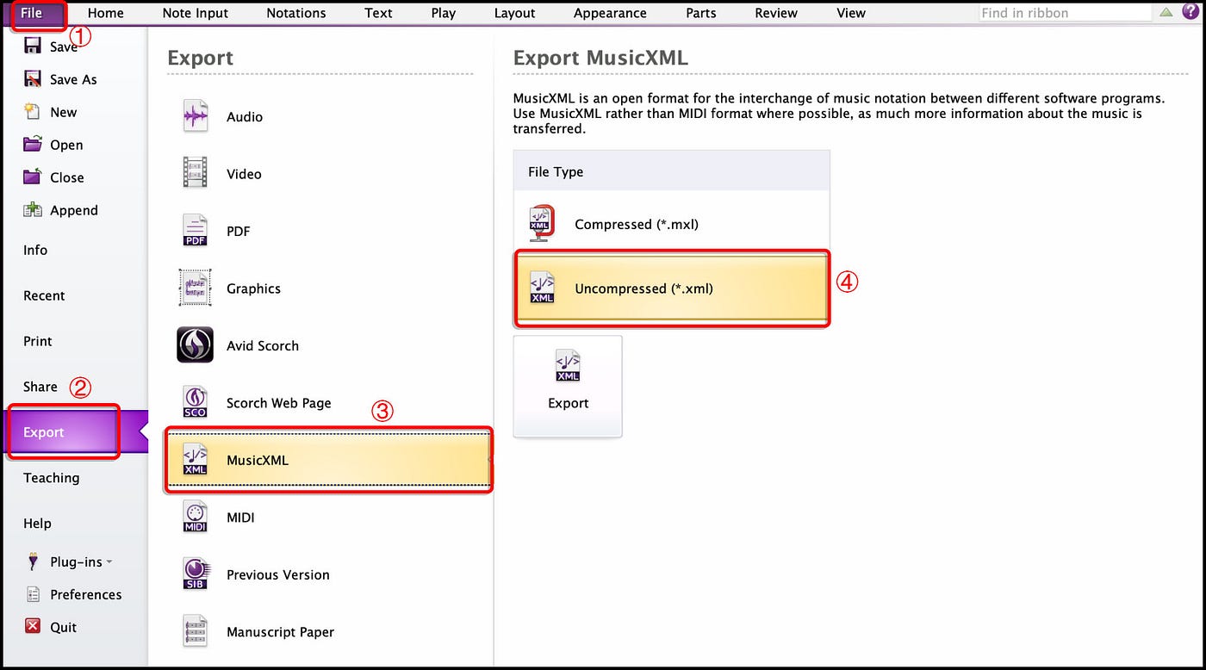Open the Text ribbon tab
Viewport: 1206px width, 670px height.
[x=378, y=13]
